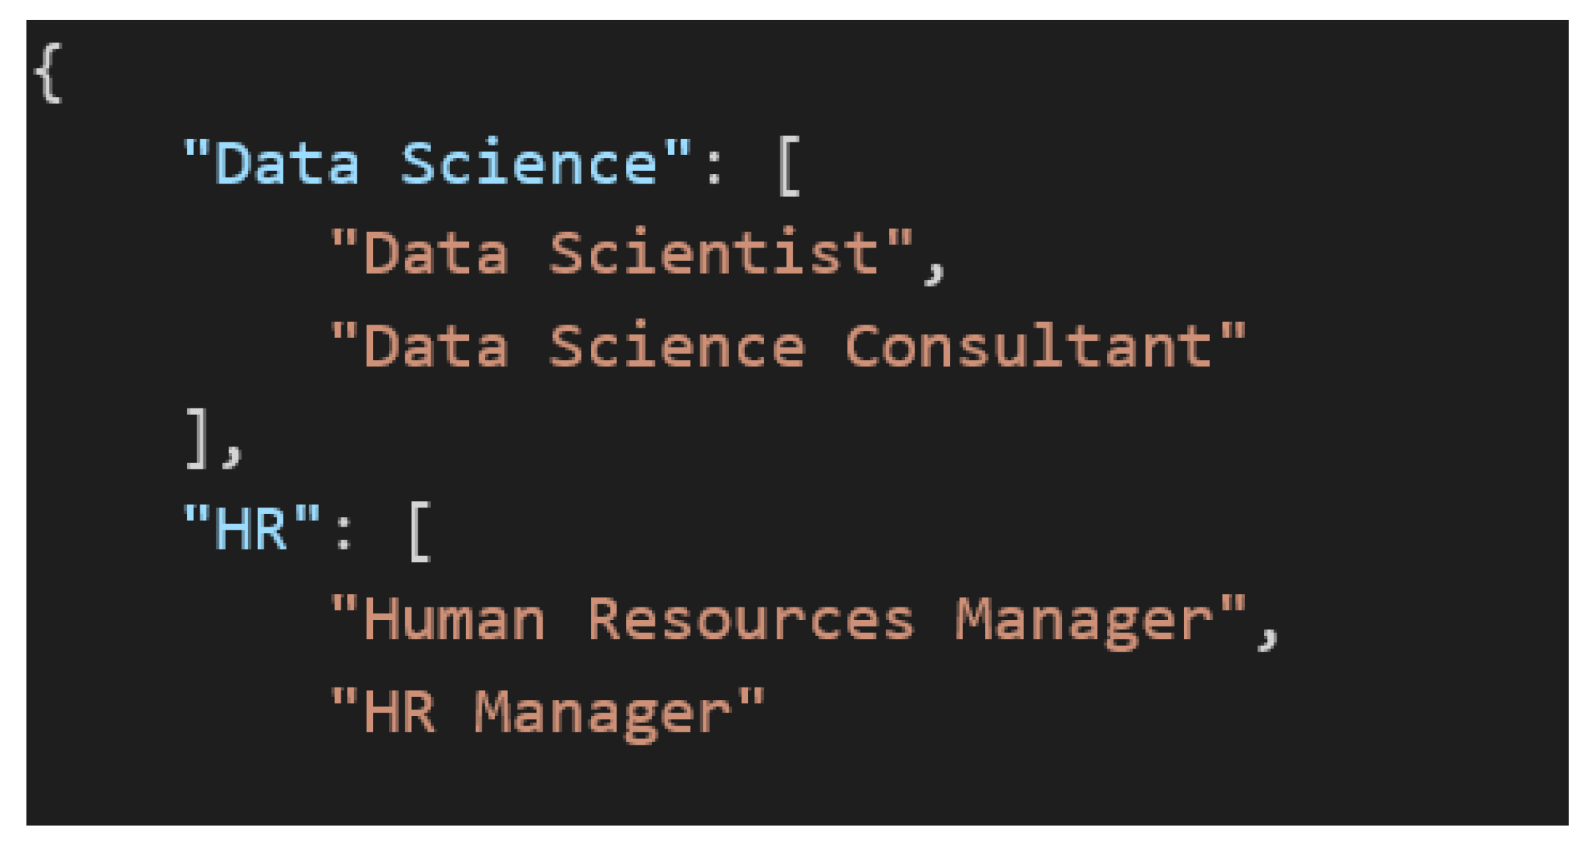Click the colon after "Data Science"
The width and height of the screenshot is (1590, 852).
pyautogui.click(x=714, y=165)
